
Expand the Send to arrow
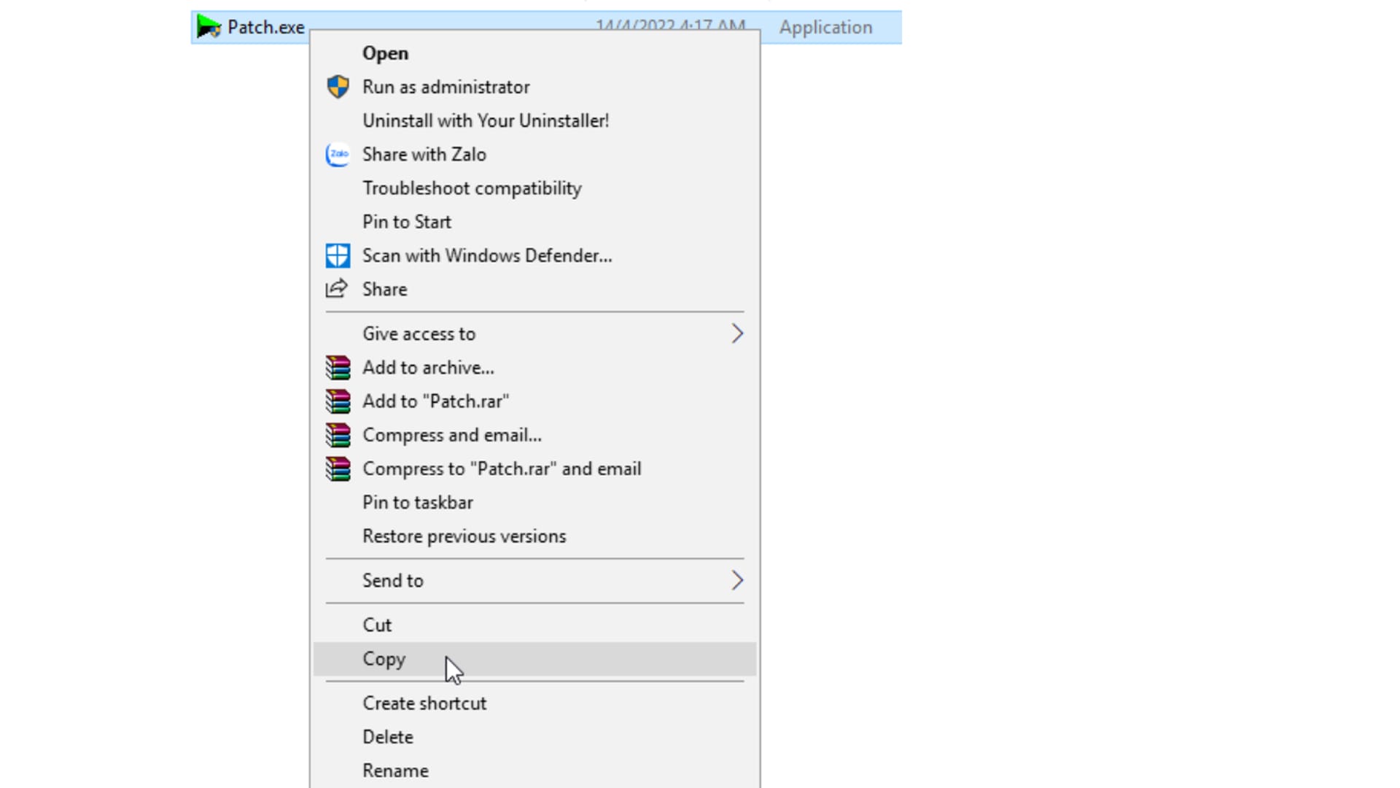pos(737,581)
